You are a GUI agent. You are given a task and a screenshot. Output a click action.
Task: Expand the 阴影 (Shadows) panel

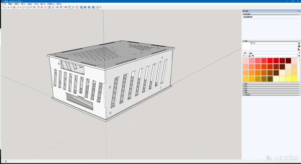tap(246, 90)
